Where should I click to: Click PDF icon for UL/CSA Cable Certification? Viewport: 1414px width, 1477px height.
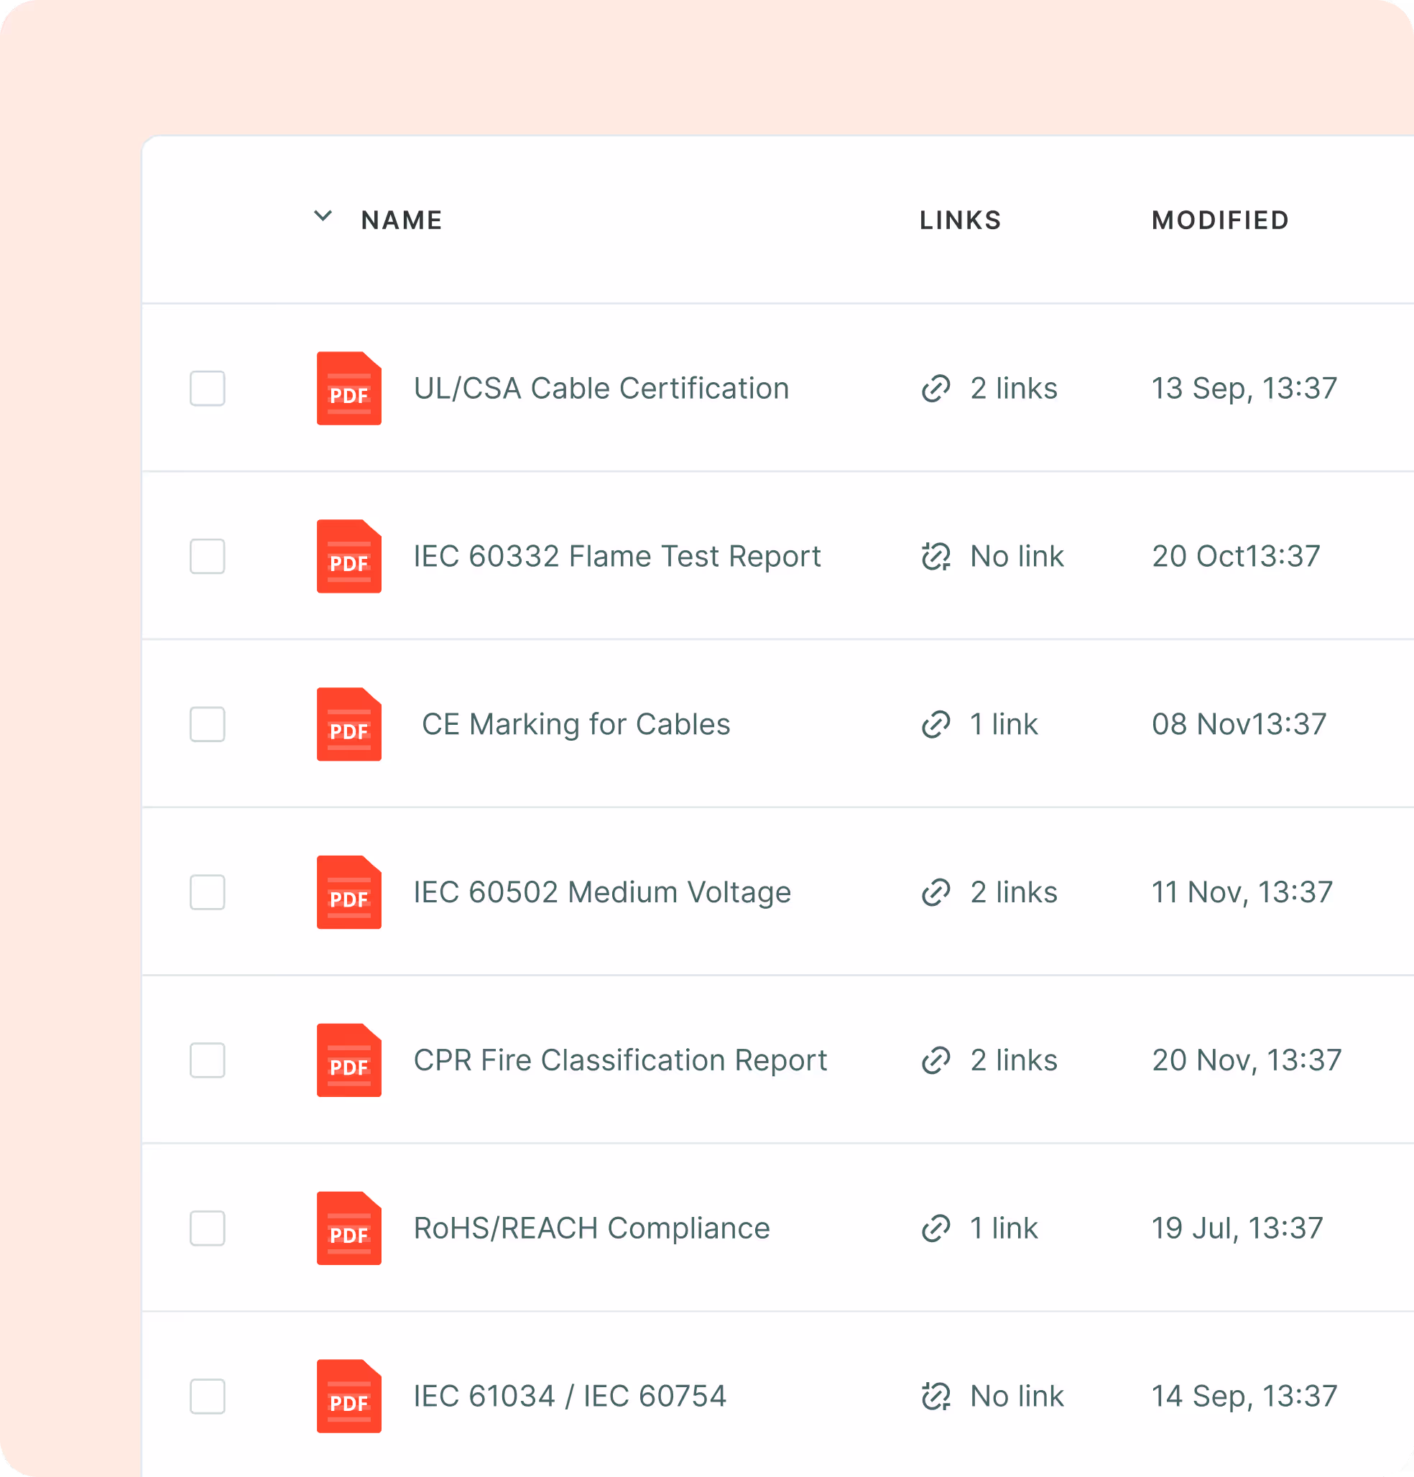point(348,388)
